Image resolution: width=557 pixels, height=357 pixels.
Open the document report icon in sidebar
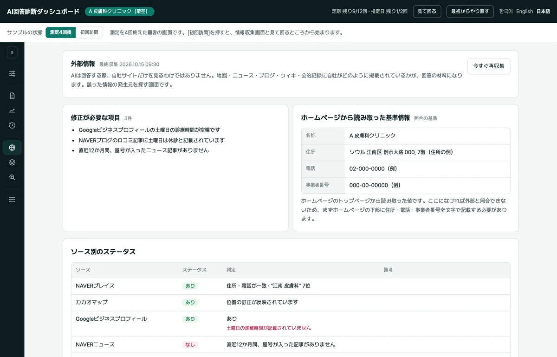tap(12, 96)
